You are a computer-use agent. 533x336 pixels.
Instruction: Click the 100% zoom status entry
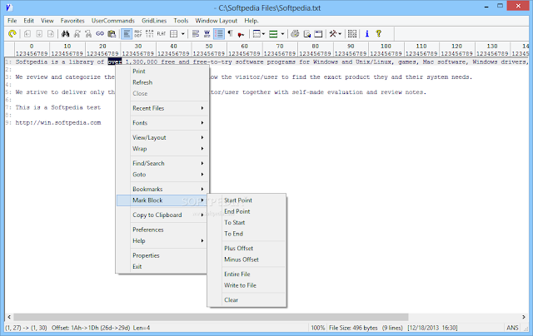point(318,328)
